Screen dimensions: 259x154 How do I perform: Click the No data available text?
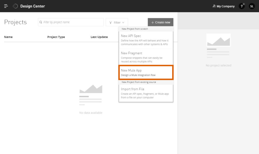pyautogui.click(x=91, y=113)
